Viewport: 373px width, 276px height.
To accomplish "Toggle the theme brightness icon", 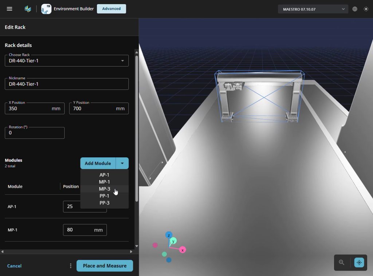I will point(366,9).
